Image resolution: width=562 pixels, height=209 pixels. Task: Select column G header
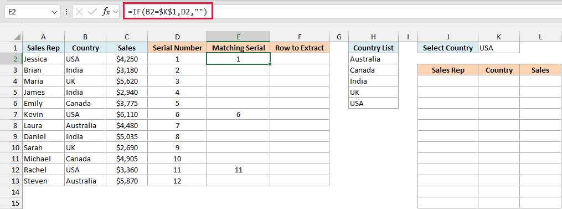point(339,37)
